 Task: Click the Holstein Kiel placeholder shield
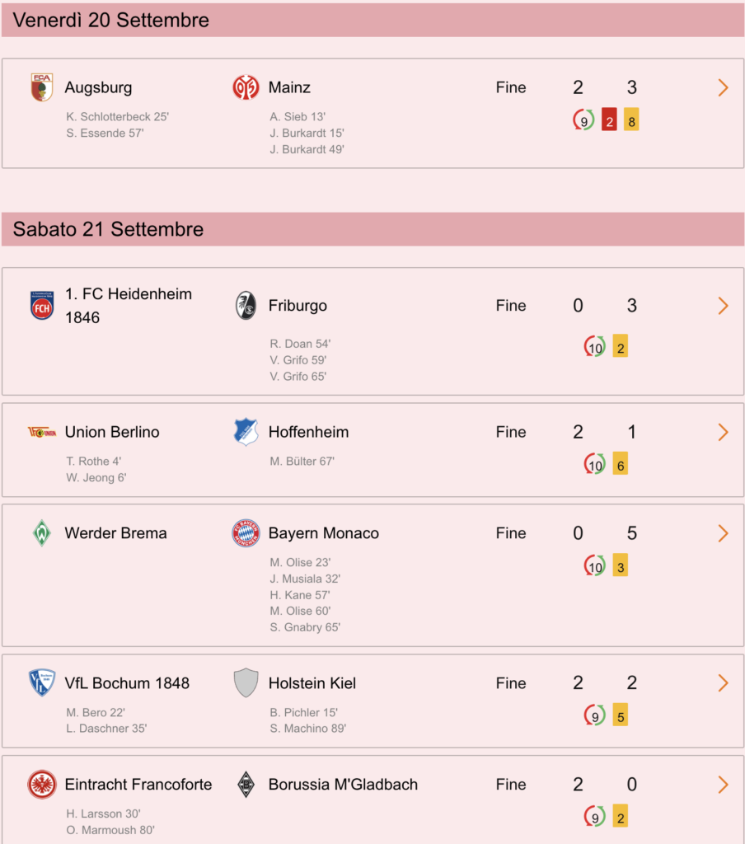pos(246,682)
